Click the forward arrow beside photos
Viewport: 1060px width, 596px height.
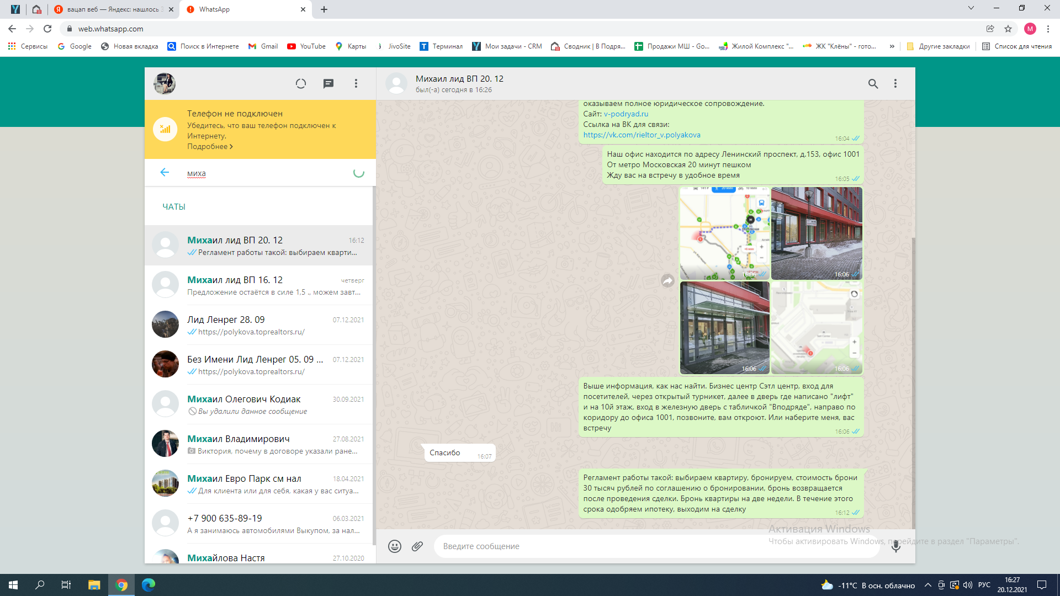tap(667, 281)
